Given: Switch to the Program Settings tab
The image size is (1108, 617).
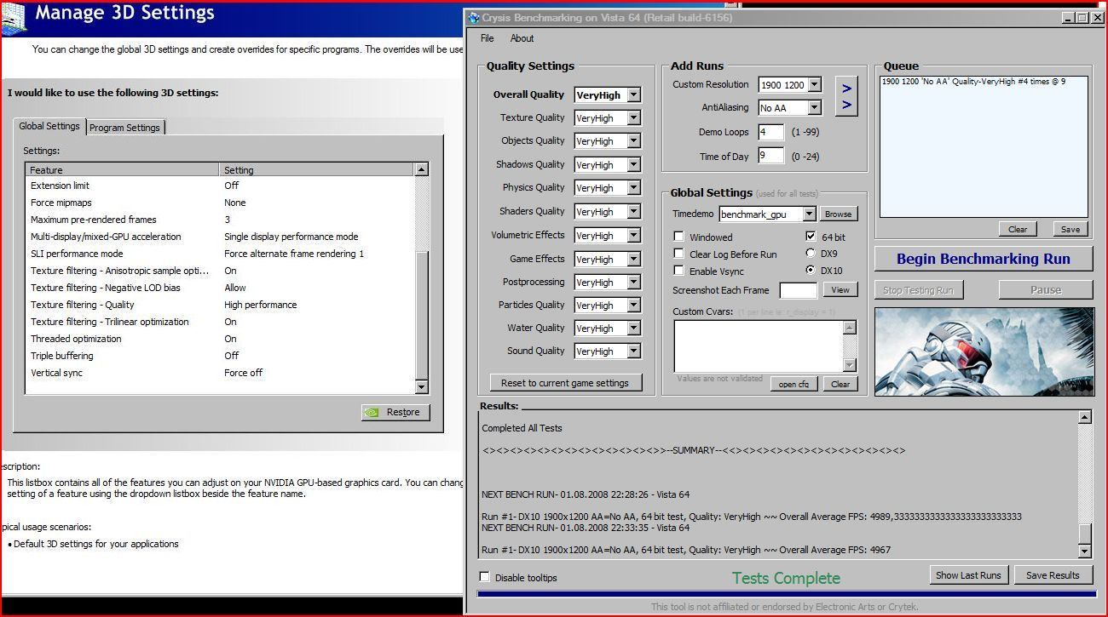Looking at the screenshot, I should pyautogui.click(x=124, y=127).
